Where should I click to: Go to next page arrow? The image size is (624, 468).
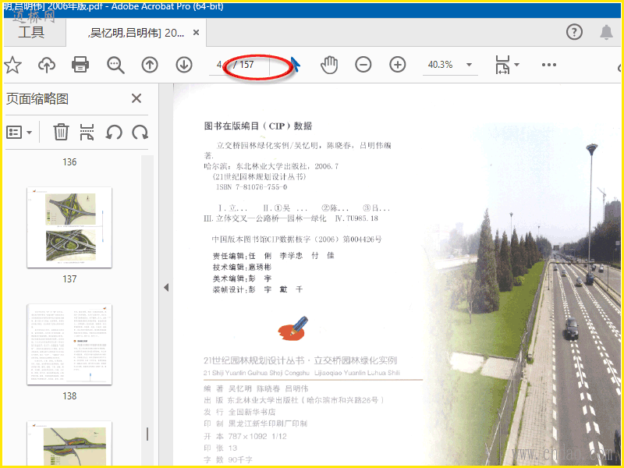tap(184, 65)
